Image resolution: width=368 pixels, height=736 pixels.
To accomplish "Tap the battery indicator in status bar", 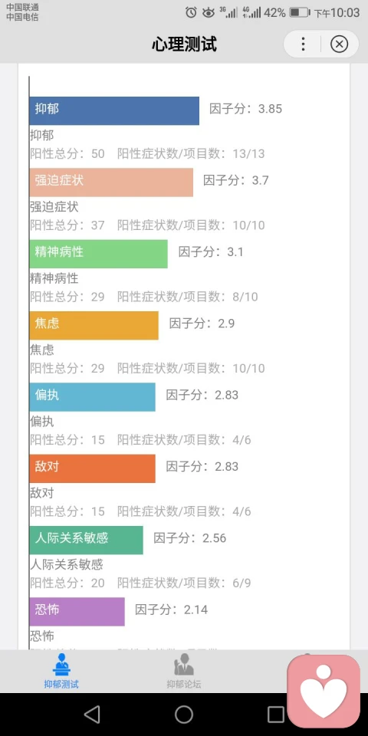I will 300,13.
